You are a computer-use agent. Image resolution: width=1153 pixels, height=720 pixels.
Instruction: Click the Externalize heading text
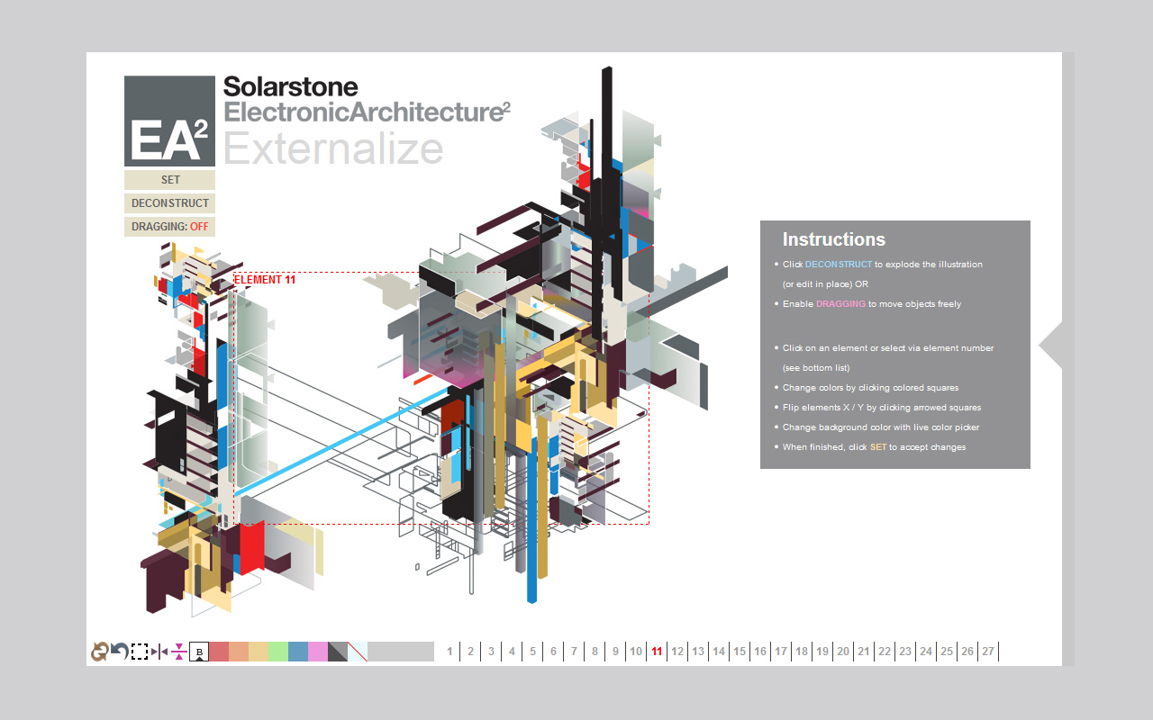[x=333, y=148]
